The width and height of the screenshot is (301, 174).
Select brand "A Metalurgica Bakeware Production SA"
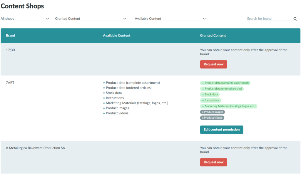(35, 148)
